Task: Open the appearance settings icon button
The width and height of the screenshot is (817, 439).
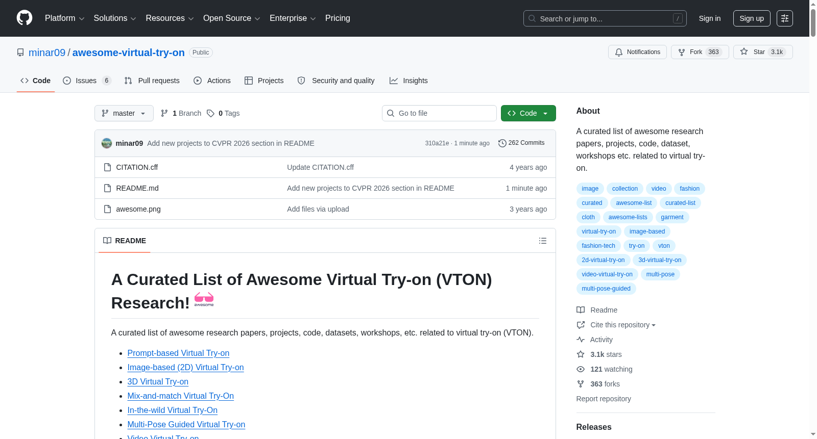Action: click(785, 18)
